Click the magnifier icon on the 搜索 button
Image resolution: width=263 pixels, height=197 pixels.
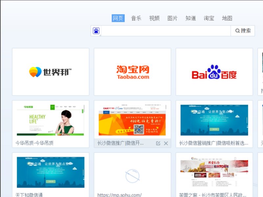tap(238, 31)
